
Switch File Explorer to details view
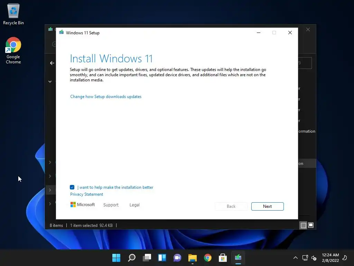pos(304,225)
